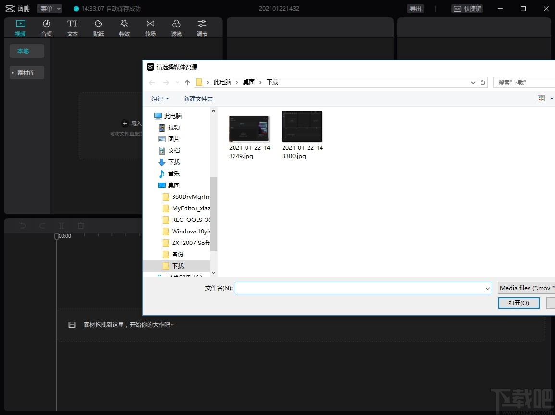Image resolution: width=555 pixels, height=415 pixels.
Task: Click the refresh icon beside the address bar
Action: coord(483,82)
